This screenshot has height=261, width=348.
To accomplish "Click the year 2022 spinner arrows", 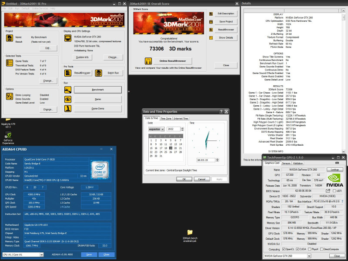I will tap(182, 129).
